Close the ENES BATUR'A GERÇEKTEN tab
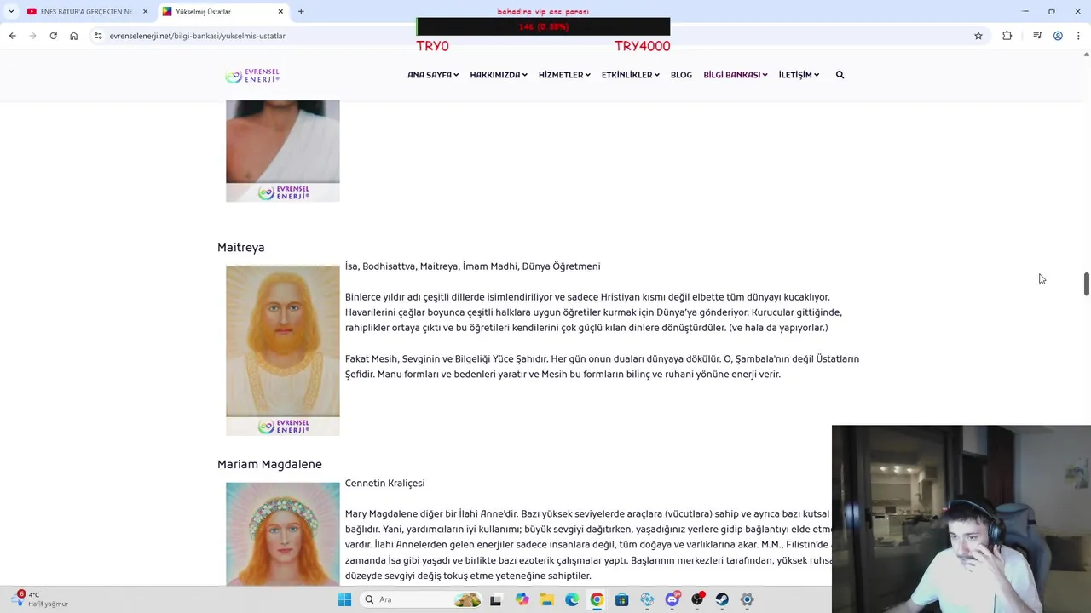This screenshot has height=613, width=1091. 145,11
